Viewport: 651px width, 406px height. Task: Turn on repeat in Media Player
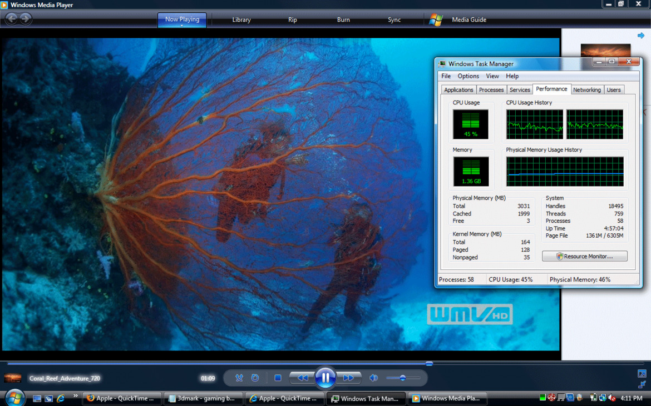click(255, 378)
